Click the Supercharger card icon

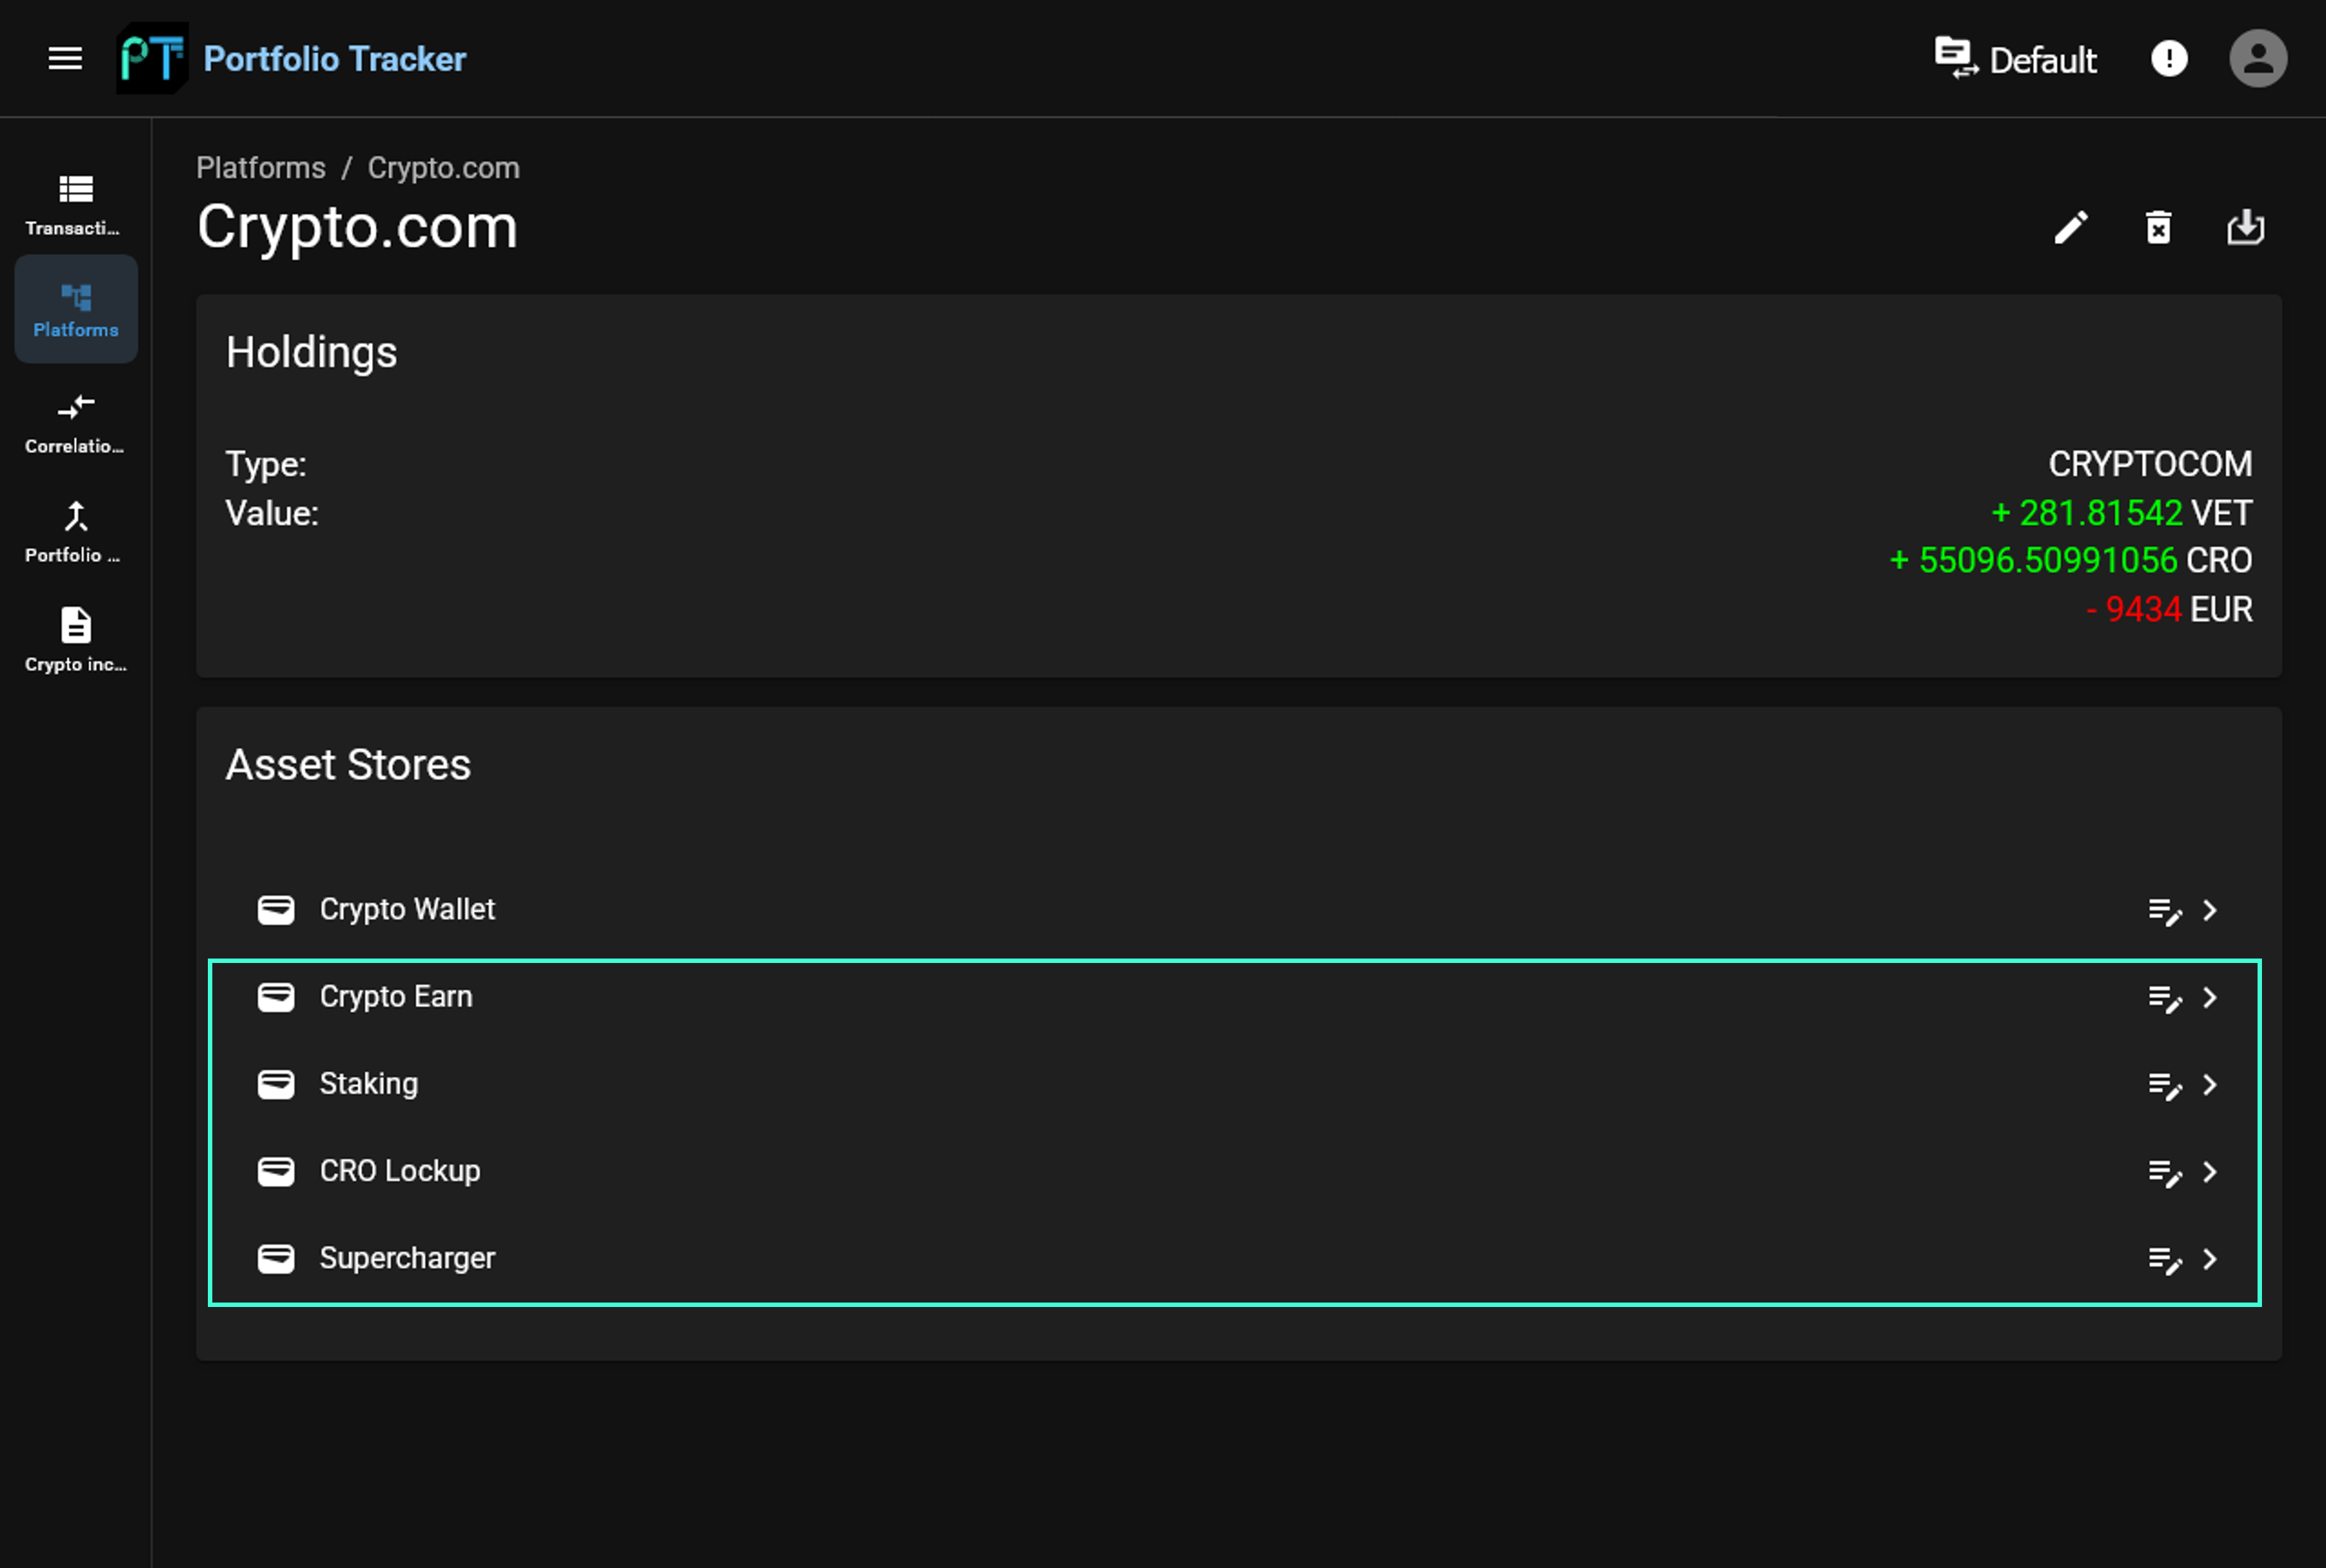tap(276, 1258)
